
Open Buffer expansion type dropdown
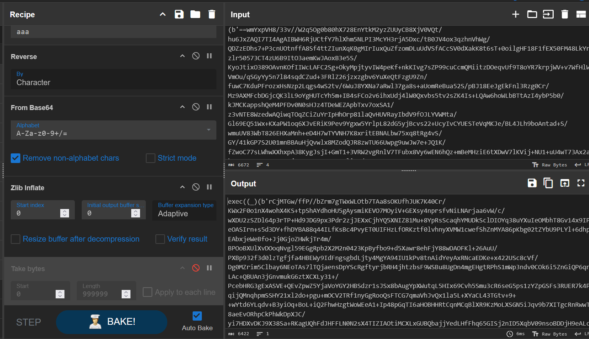185,210
